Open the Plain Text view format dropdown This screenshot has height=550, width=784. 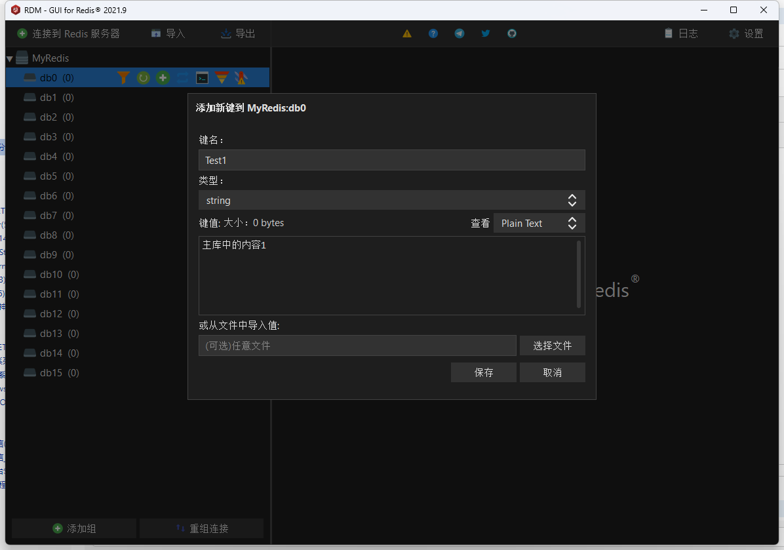pos(539,223)
